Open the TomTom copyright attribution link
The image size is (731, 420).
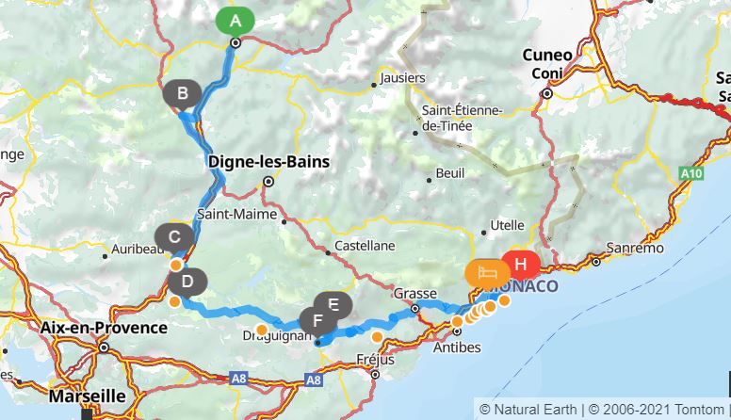click(656, 410)
